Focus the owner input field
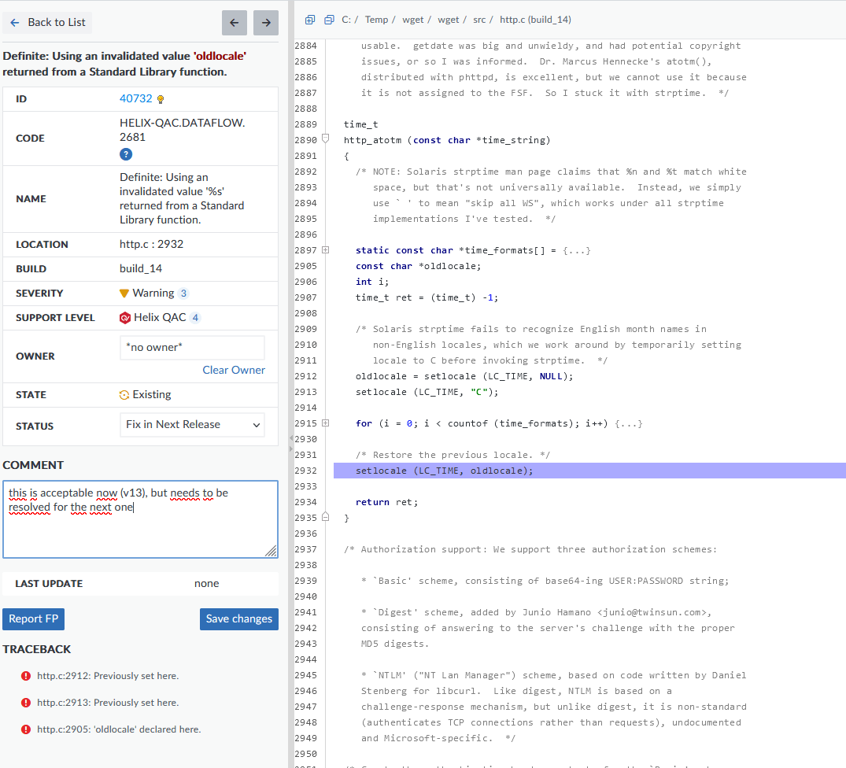The width and height of the screenshot is (846, 768). tap(192, 347)
